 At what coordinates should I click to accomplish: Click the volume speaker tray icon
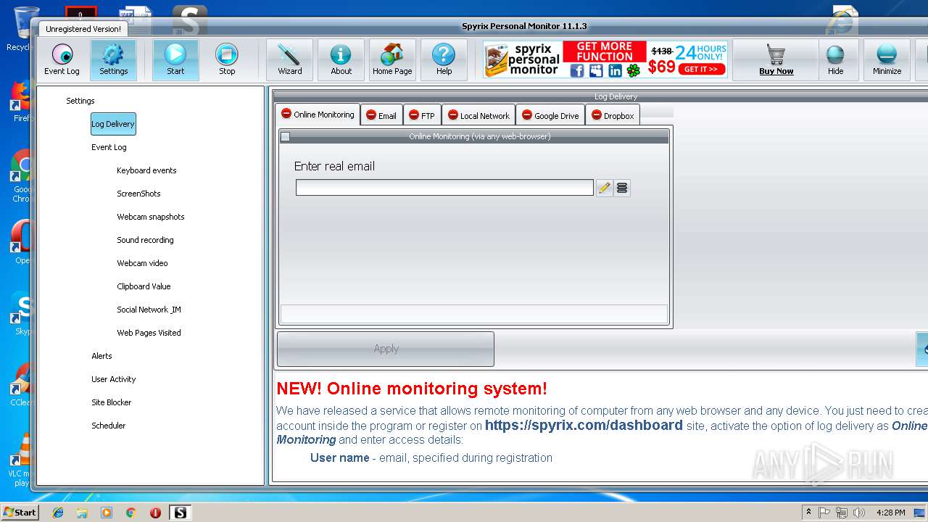pyautogui.click(x=860, y=513)
